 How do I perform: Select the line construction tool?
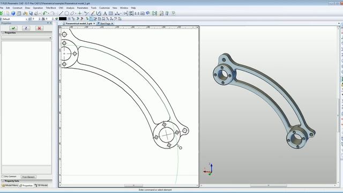coord(61,13)
